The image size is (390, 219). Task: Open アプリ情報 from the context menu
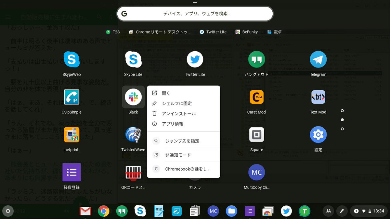[x=184, y=124]
